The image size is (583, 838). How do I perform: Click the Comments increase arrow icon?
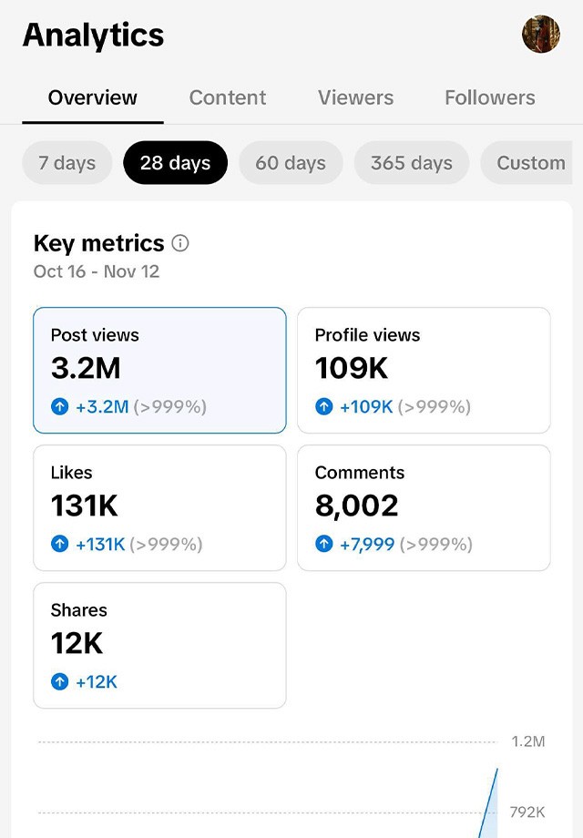tap(323, 544)
